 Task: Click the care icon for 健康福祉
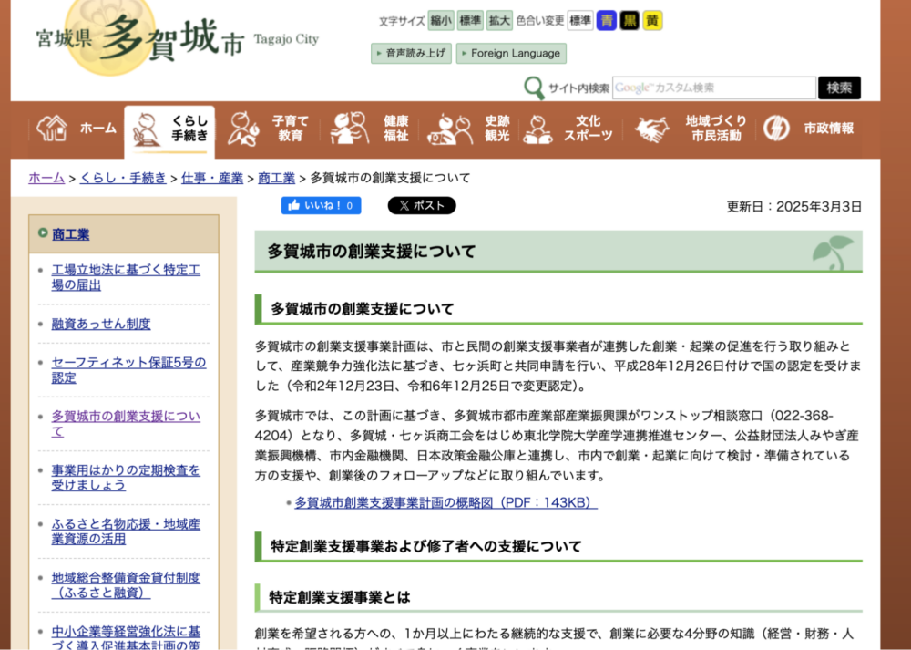(x=349, y=128)
